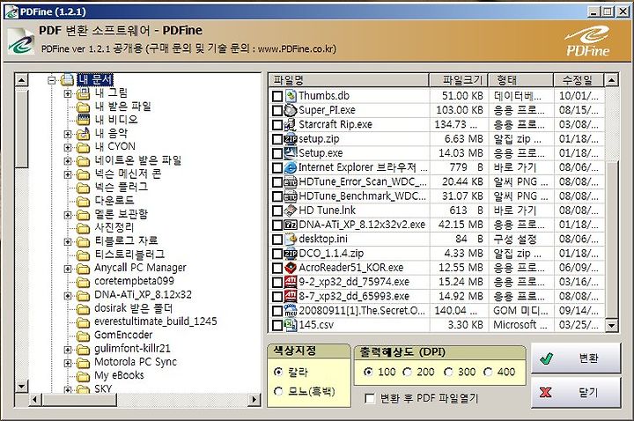Click the Starcraft Rip.exe icon

pos(291,124)
